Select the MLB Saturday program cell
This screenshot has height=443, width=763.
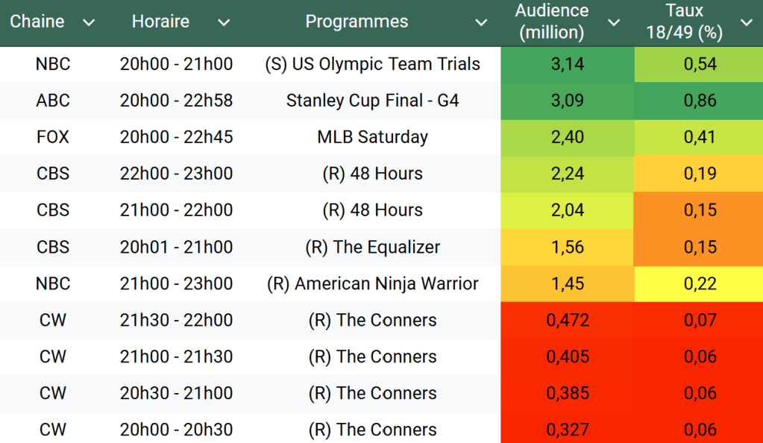click(372, 137)
